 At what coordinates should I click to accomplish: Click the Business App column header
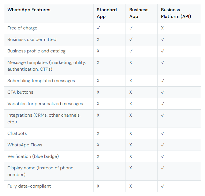(139, 13)
